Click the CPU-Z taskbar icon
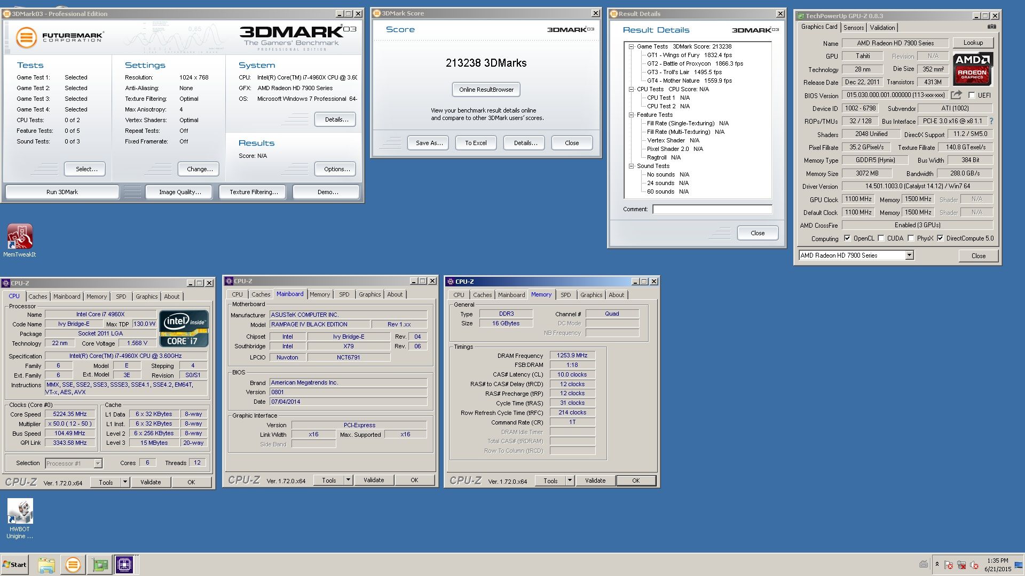 click(124, 565)
